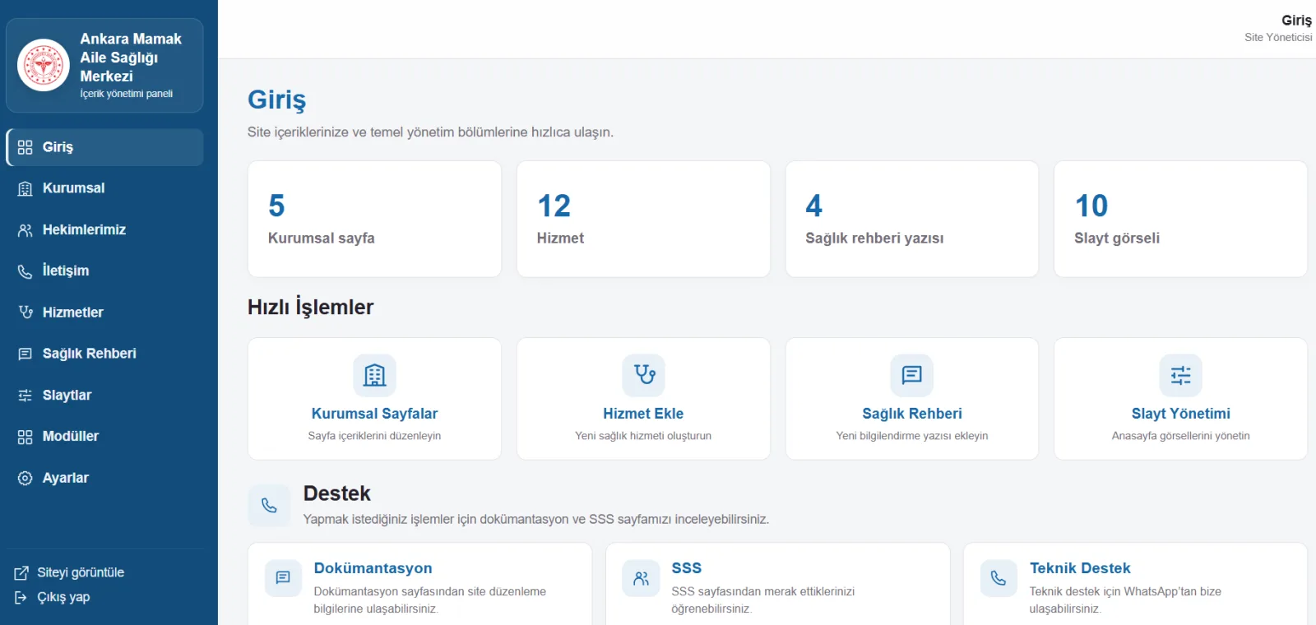Click the sliders icon in Slayt Yönetimi card

1181,375
